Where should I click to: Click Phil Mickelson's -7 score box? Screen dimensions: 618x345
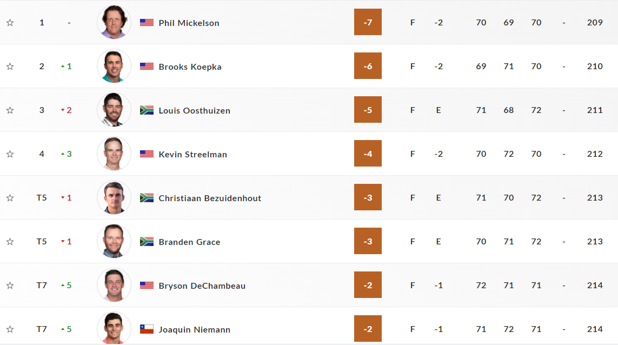[368, 22]
